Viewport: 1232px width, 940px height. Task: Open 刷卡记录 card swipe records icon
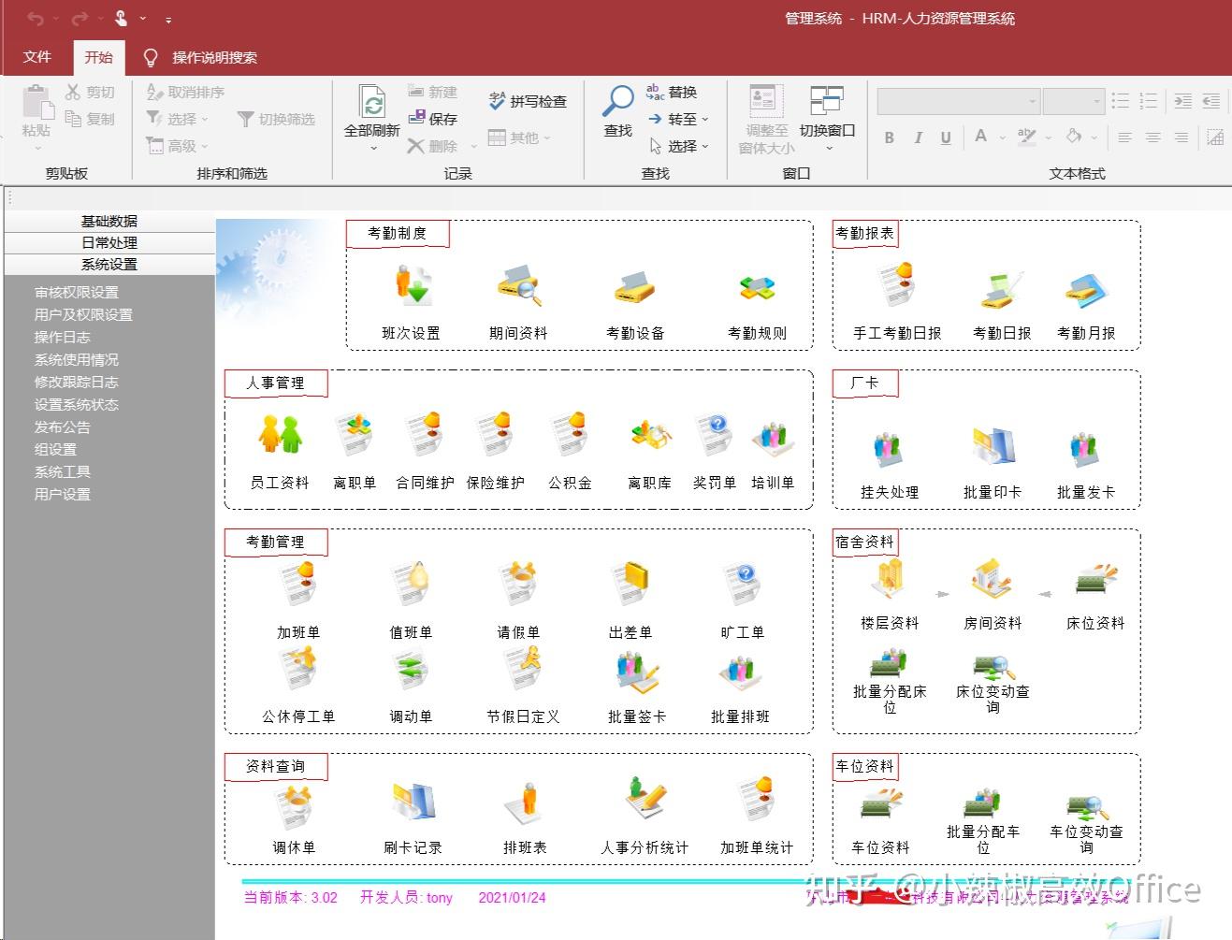tap(414, 803)
